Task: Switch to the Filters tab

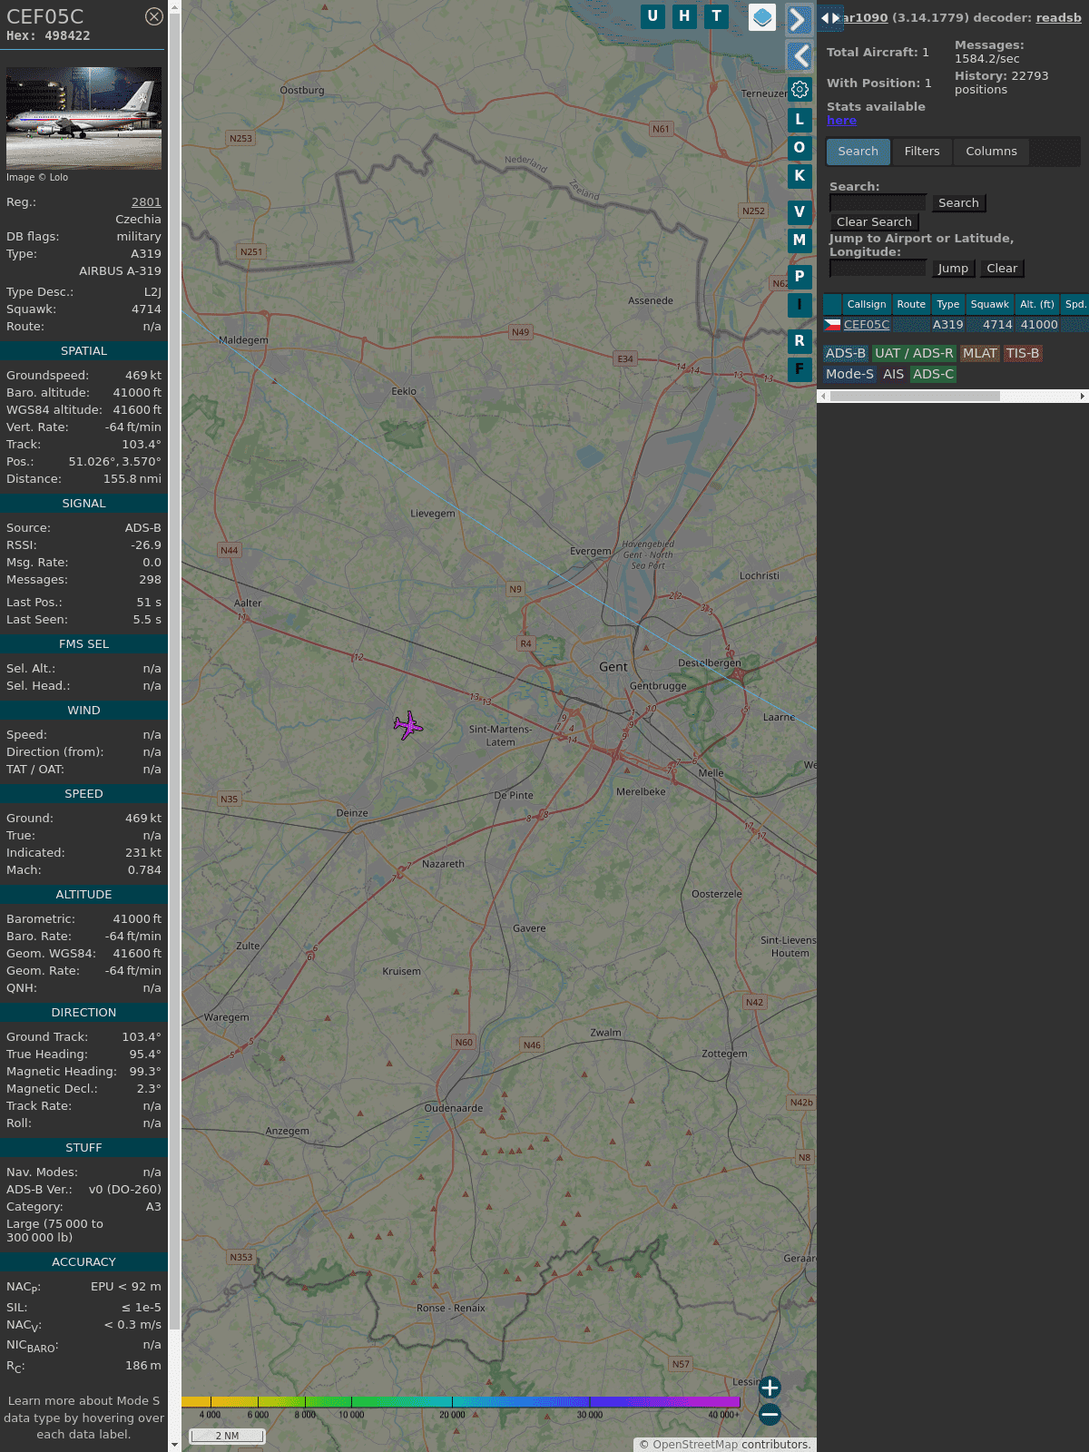Action: point(921,152)
